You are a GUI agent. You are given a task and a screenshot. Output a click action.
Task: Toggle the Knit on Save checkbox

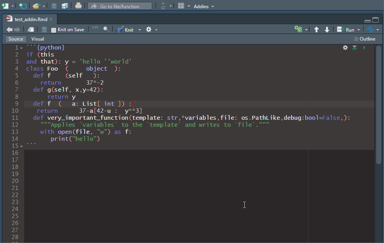click(x=53, y=30)
